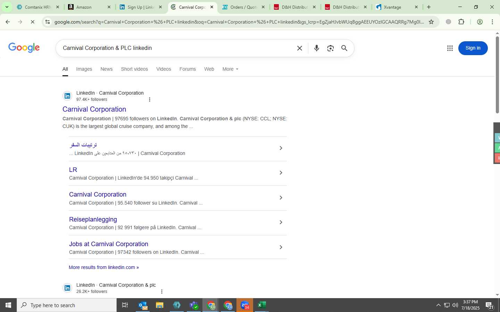The image size is (500, 312).
Task: Open volume control in system tray
Action: (x=455, y=305)
